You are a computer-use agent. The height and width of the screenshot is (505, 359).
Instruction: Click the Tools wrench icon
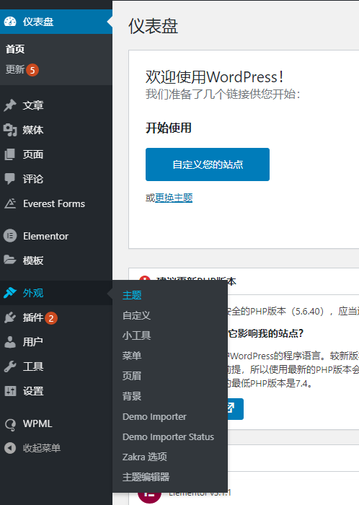[x=10, y=366]
